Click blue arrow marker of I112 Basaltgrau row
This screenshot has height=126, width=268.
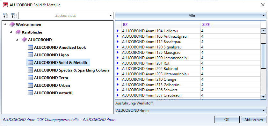117,41
